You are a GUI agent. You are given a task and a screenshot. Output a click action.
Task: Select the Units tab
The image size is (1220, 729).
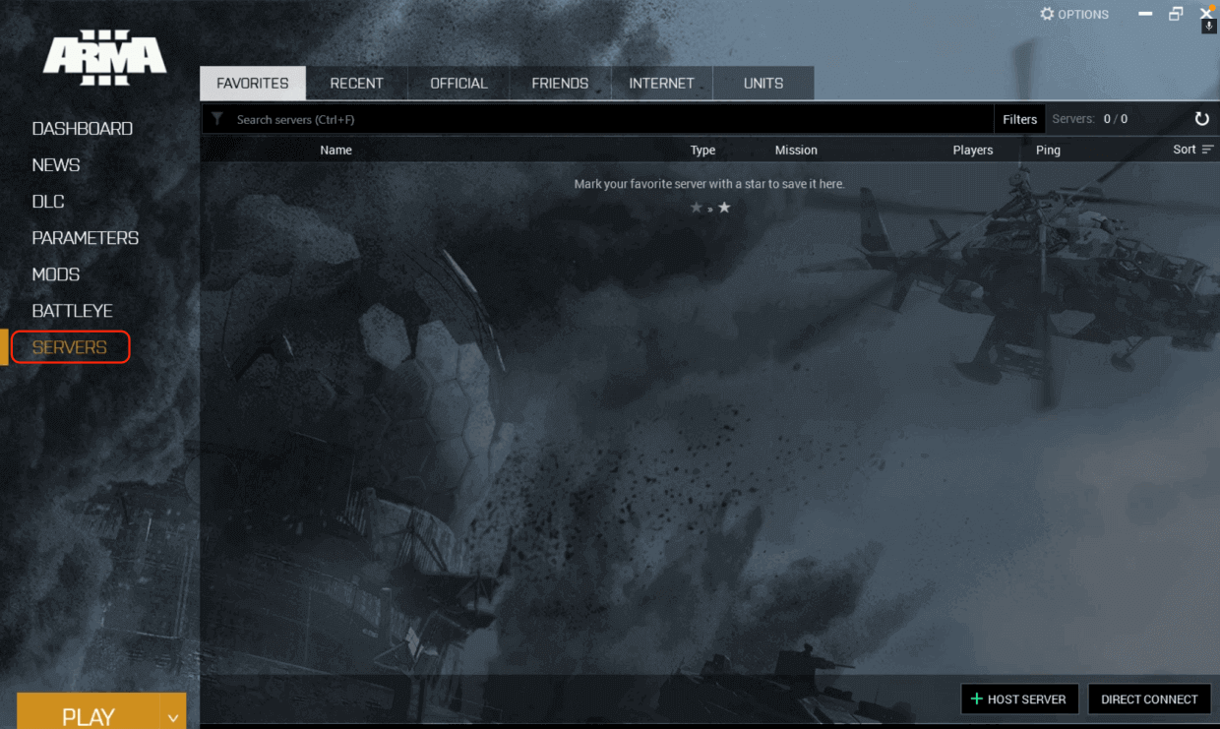coord(763,84)
